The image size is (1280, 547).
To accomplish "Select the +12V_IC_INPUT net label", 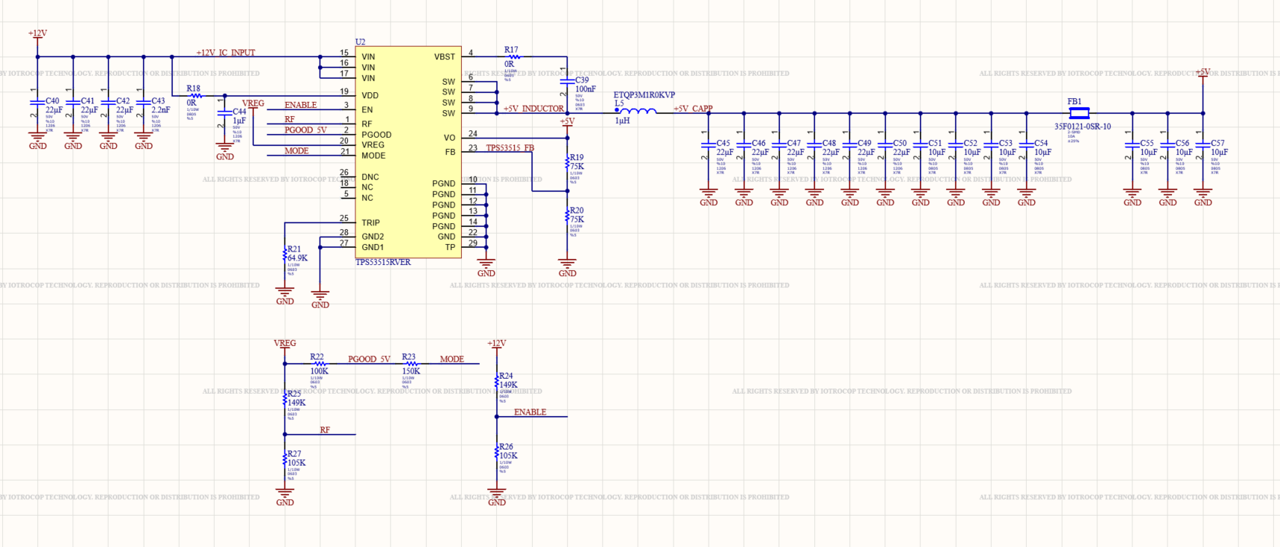I will [x=226, y=53].
